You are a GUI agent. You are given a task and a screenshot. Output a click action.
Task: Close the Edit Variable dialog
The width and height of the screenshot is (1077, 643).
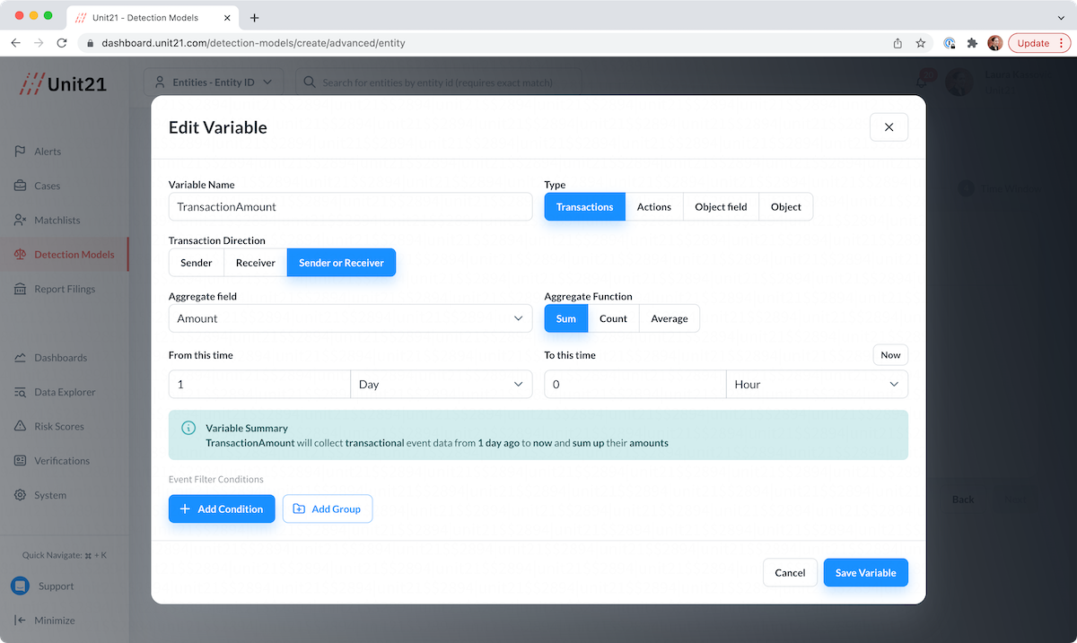[889, 127]
